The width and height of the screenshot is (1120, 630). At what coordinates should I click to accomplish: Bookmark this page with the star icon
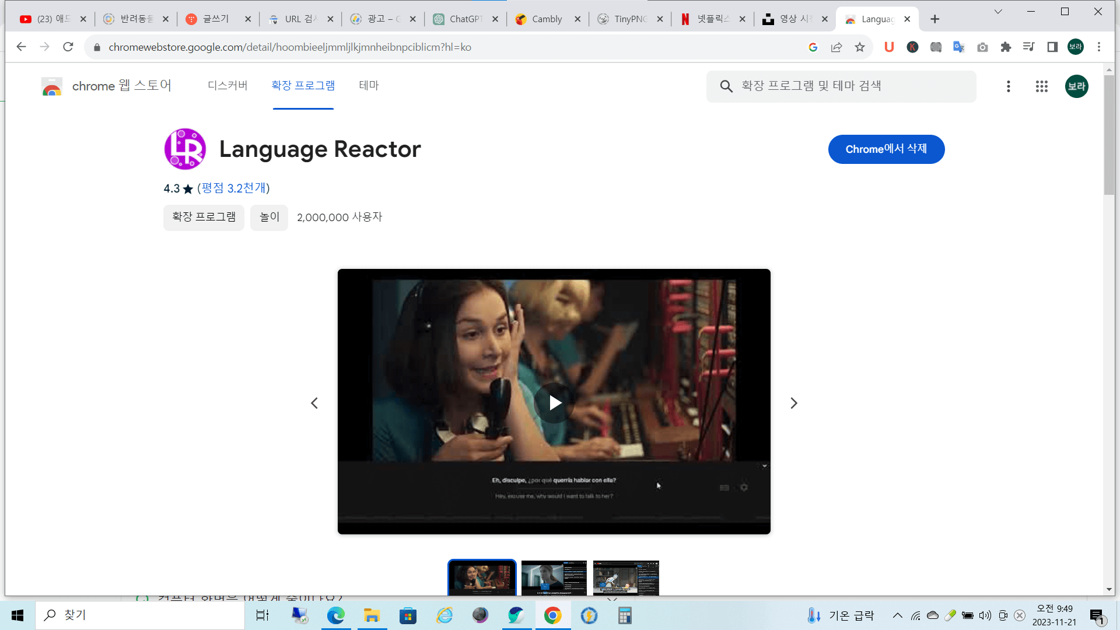click(860, 47)
